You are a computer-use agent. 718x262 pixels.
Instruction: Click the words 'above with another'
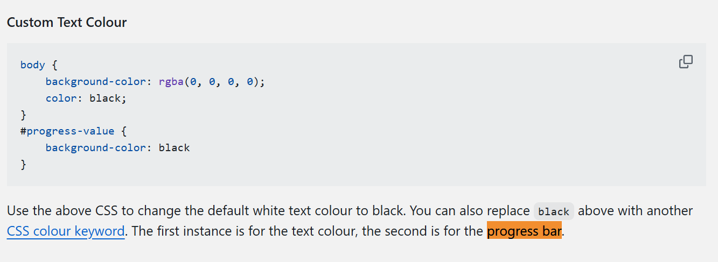635,211
